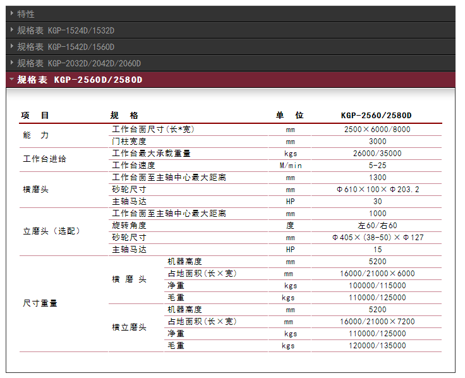Click the 项 目 column heading
This screenshot has height=378, width=465.
coord(35,115)
